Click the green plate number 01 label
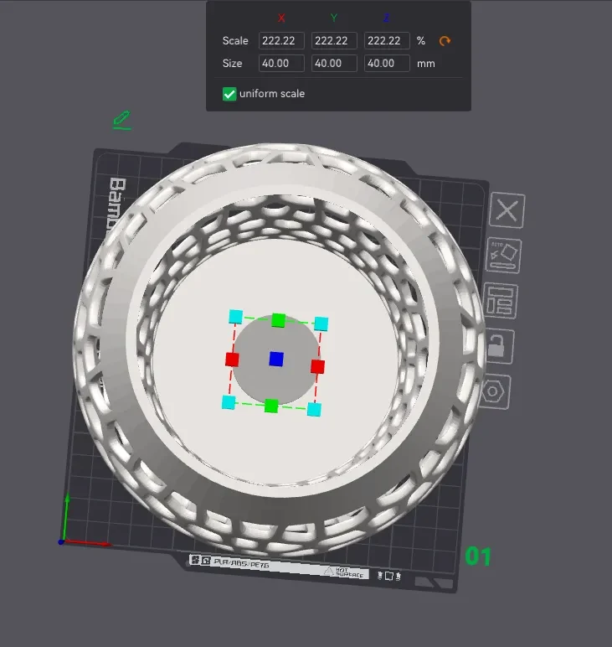Image resolution: width=612 pixels, height=647 pixels. tap(478, 556)
